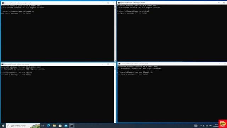Screen dimensions: 227x128
Task: Open the volume control tray icon
Action: coord(207,126)
